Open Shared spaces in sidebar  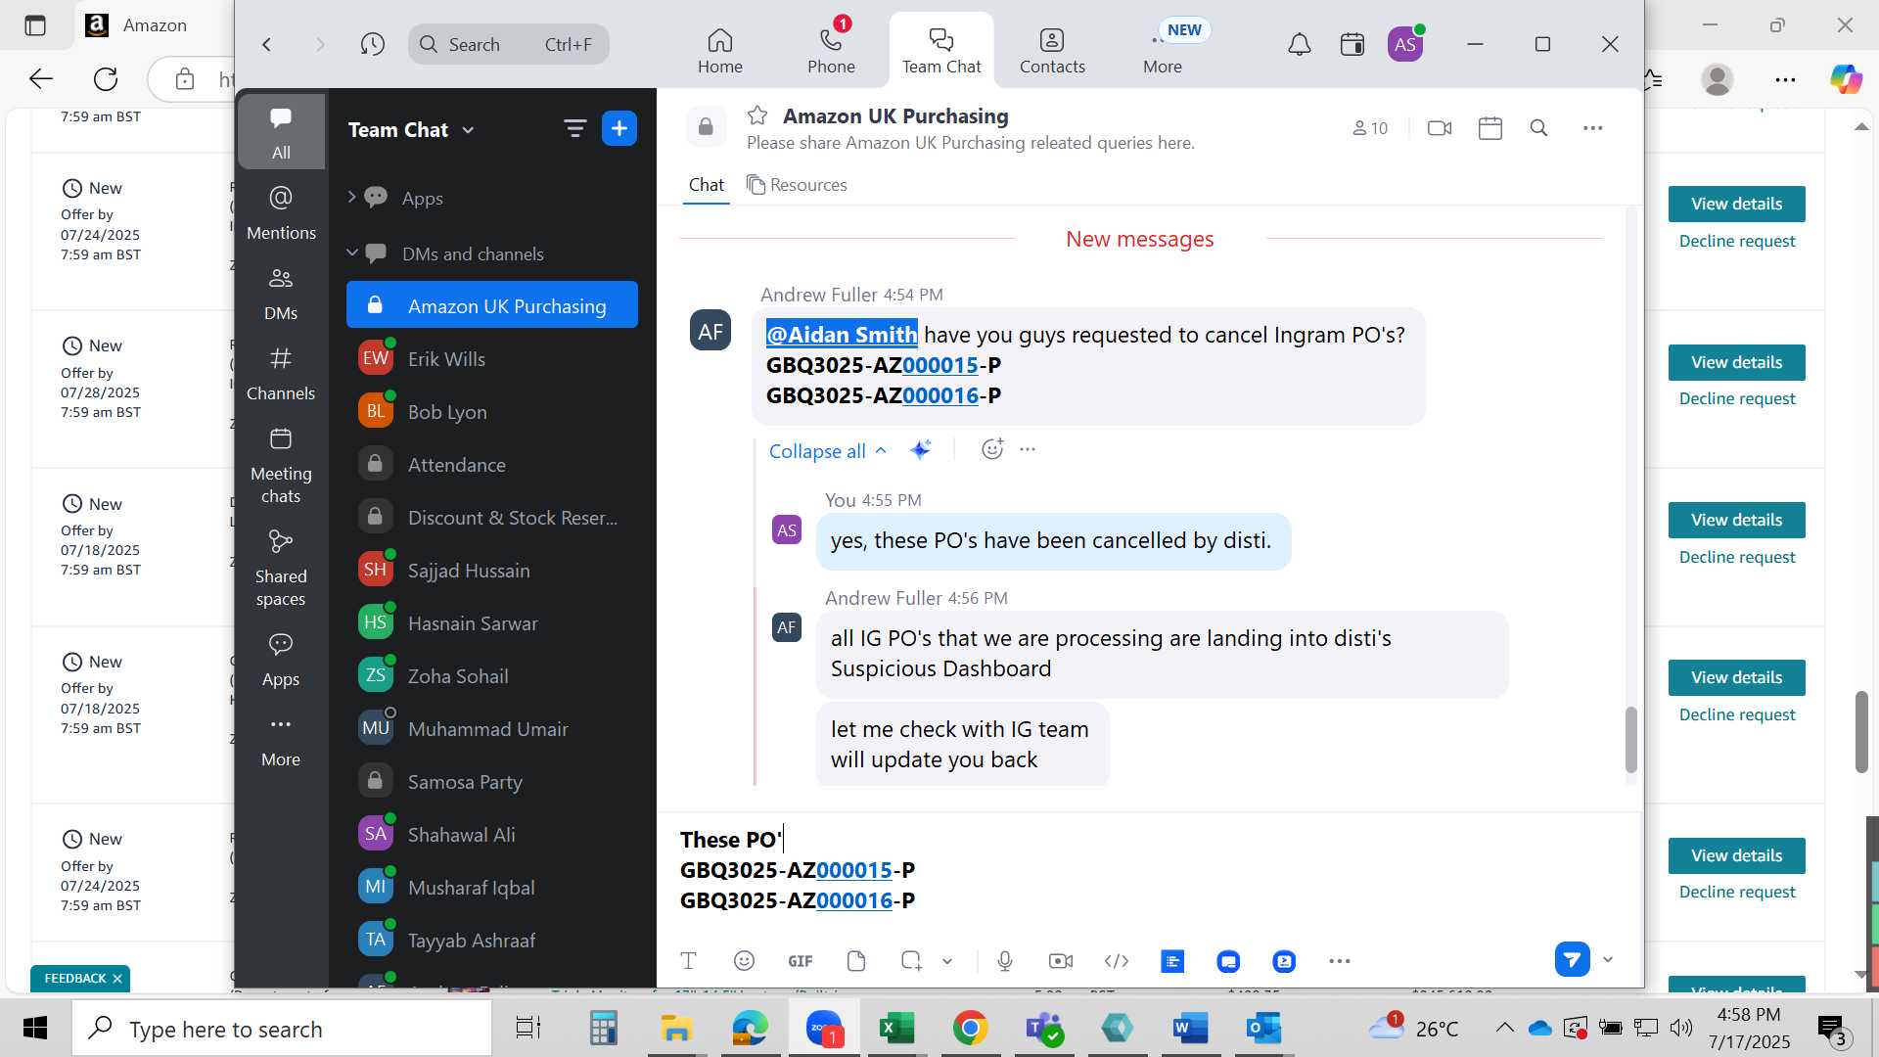[x=281, y=568]
